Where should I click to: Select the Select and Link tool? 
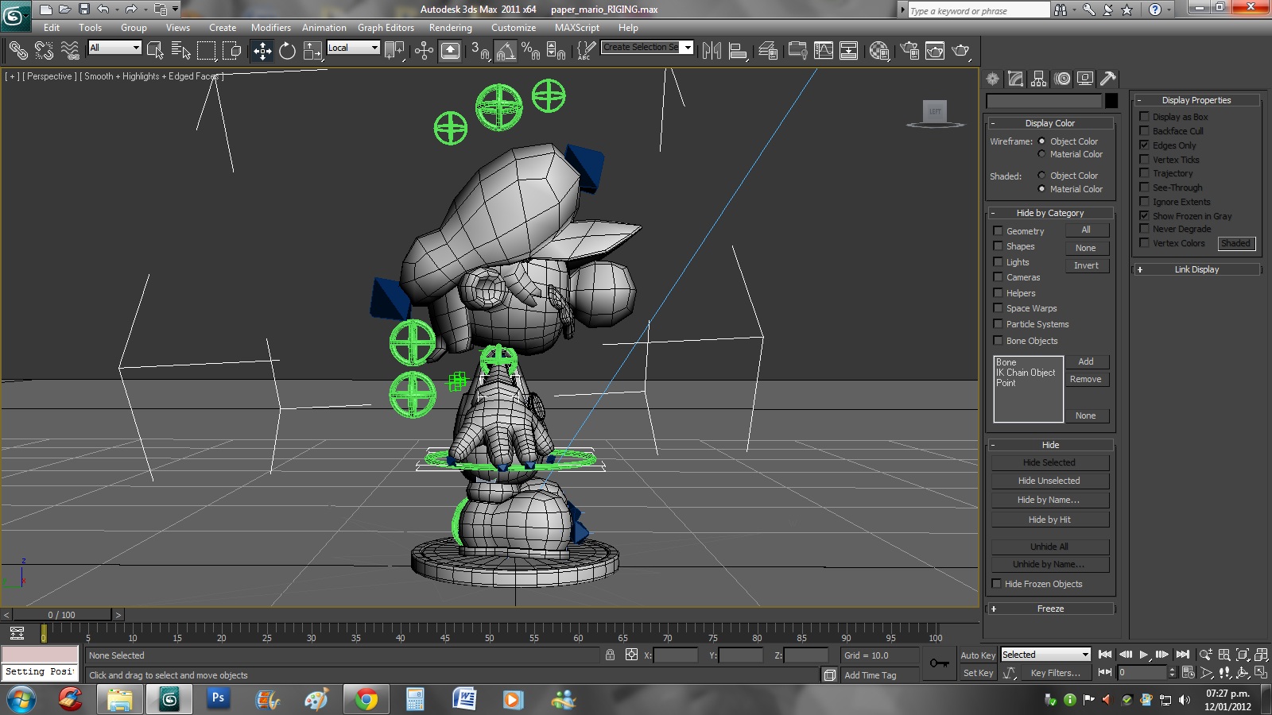pyautogui.click(x=18, y=51)
